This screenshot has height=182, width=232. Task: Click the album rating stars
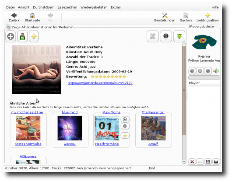tap(109, 76)
